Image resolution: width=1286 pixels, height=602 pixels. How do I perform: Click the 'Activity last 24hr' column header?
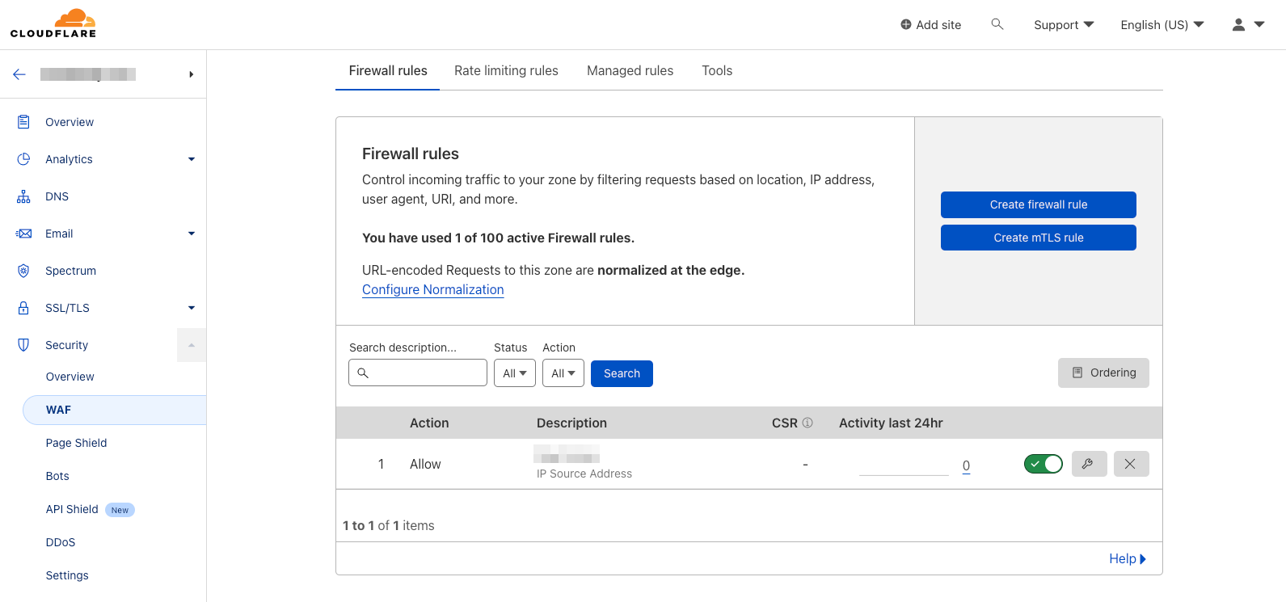coord(891,423)
